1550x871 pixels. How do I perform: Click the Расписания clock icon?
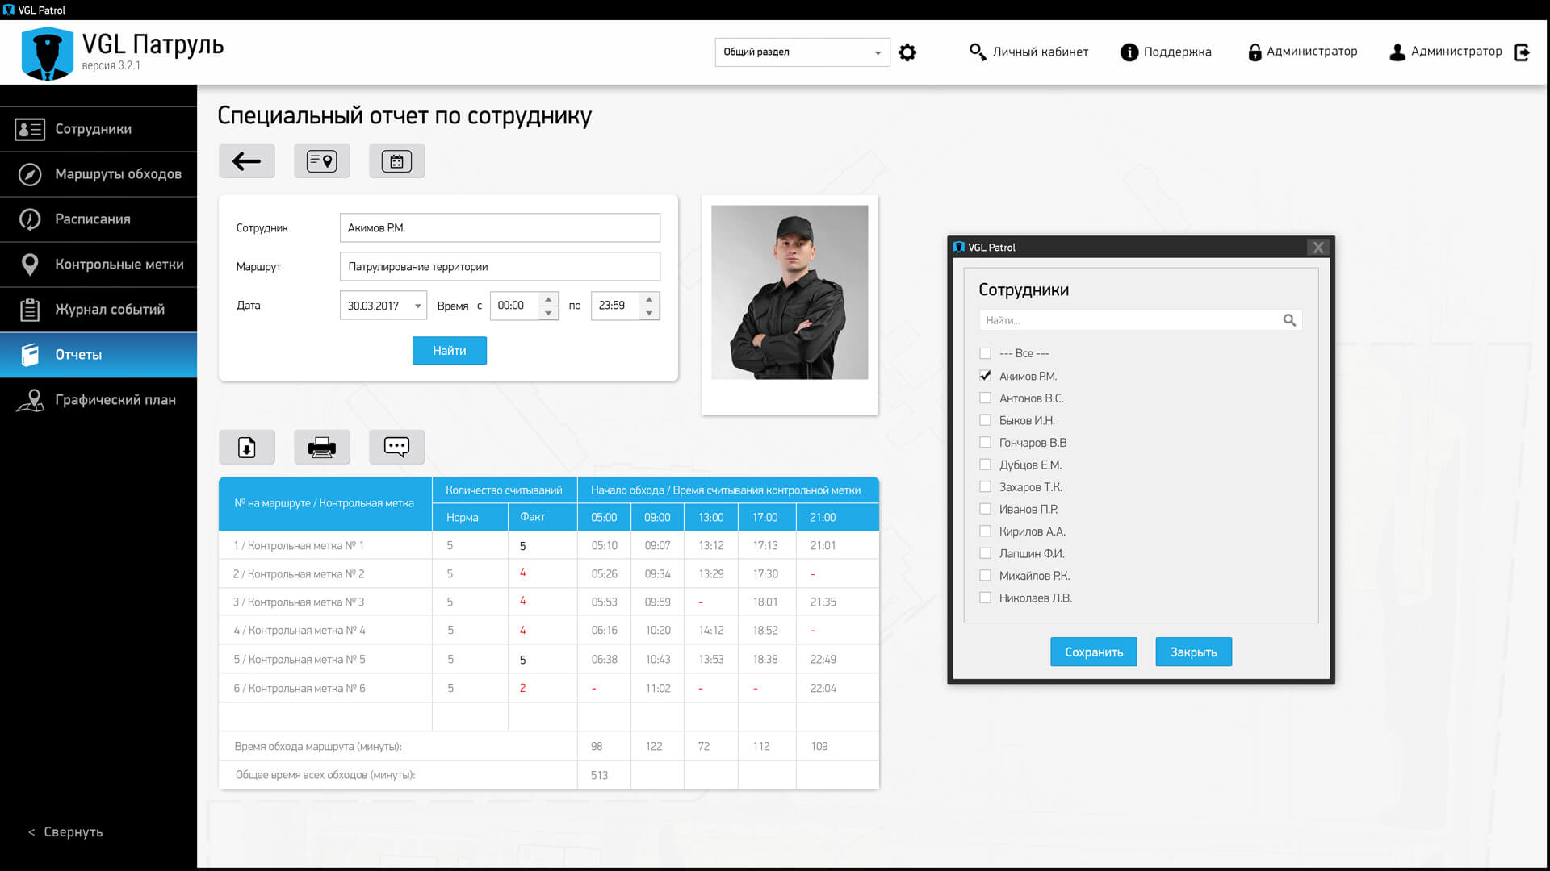[x=30, y=219]
